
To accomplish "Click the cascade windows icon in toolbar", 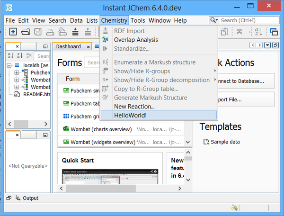I will (x=274, y=32).
